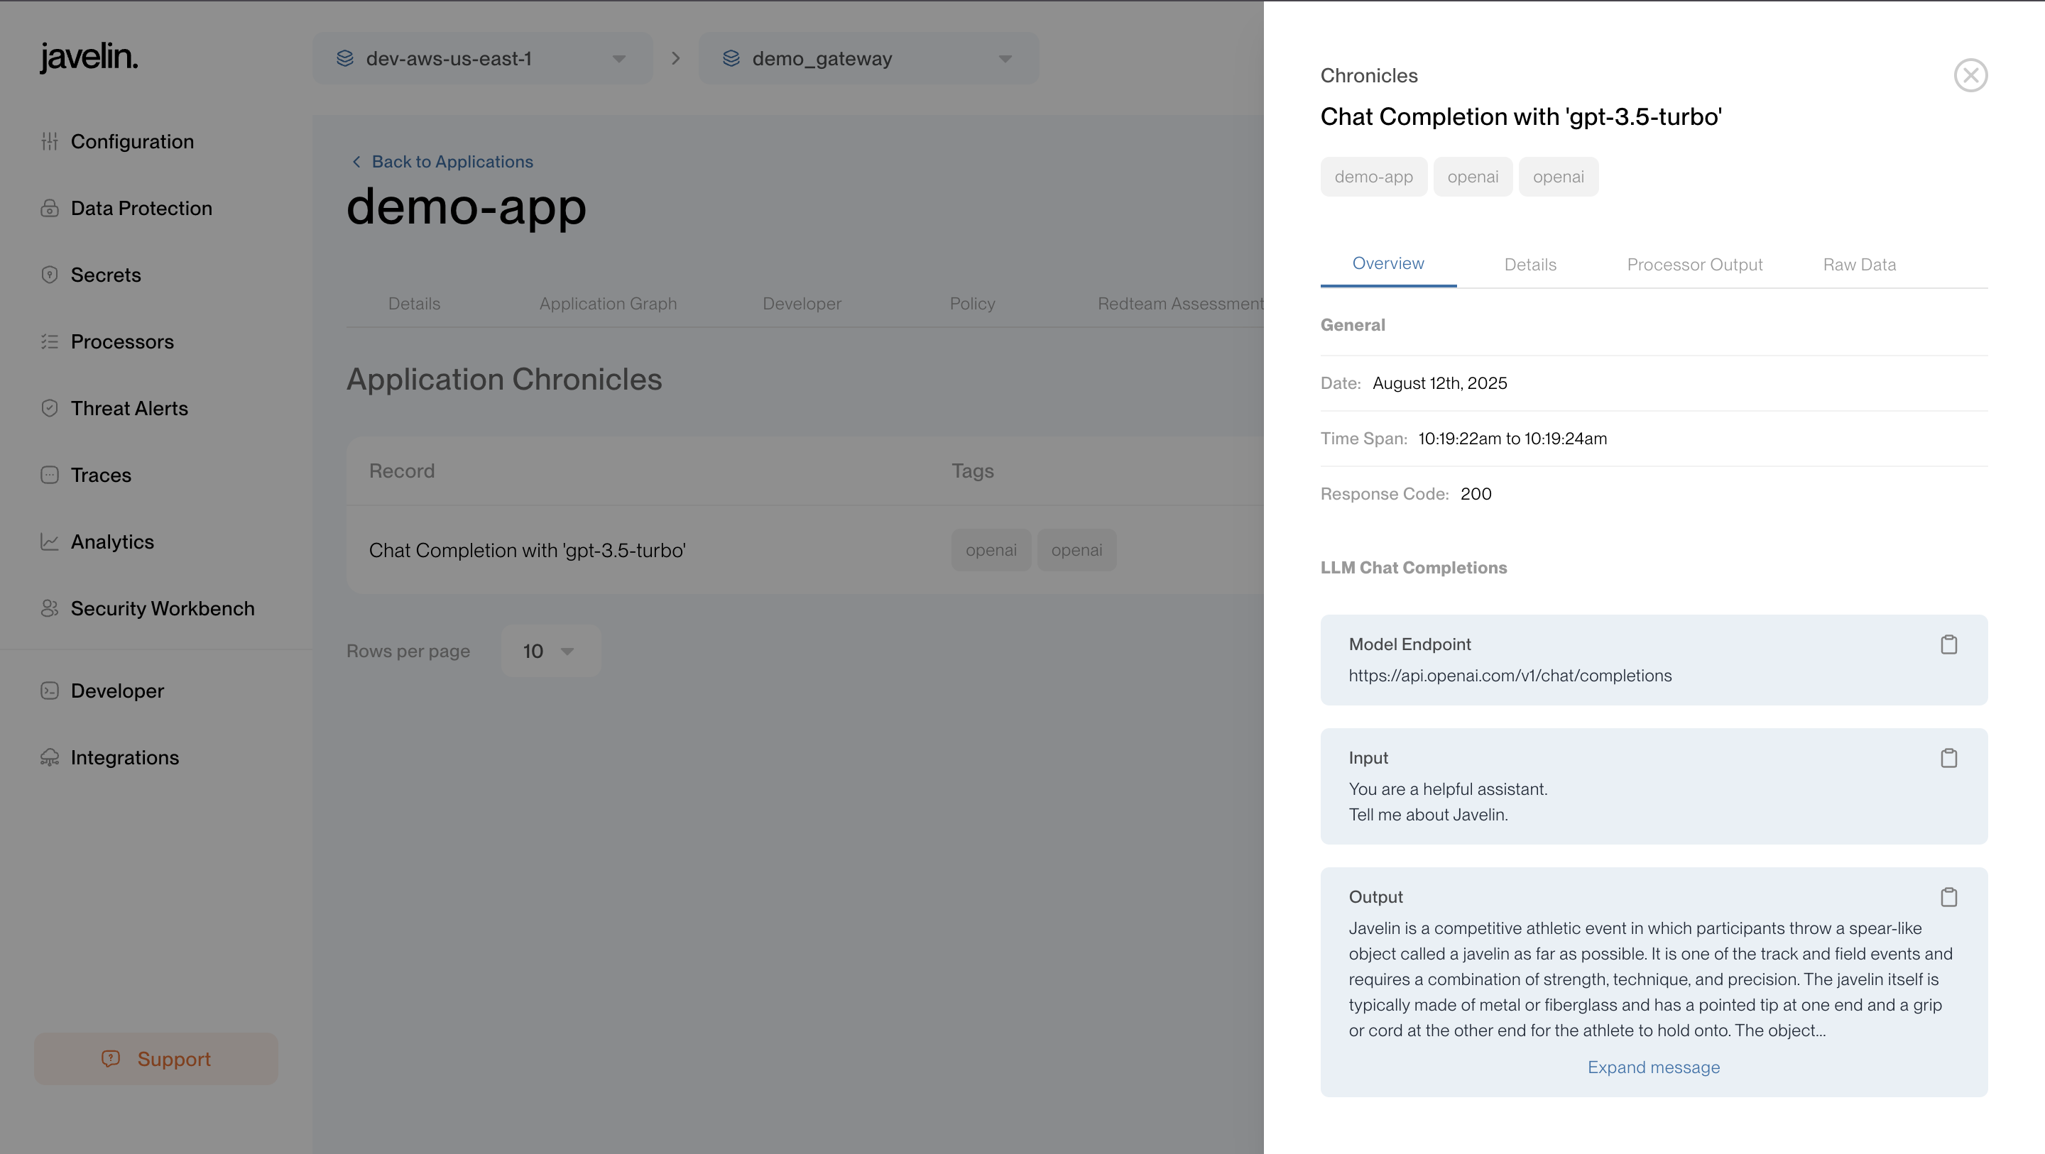Image resolution: width=2045 pixels, height=1154 pixels.
Task: Go Back to Applications
Action: [x=442, y=161]
